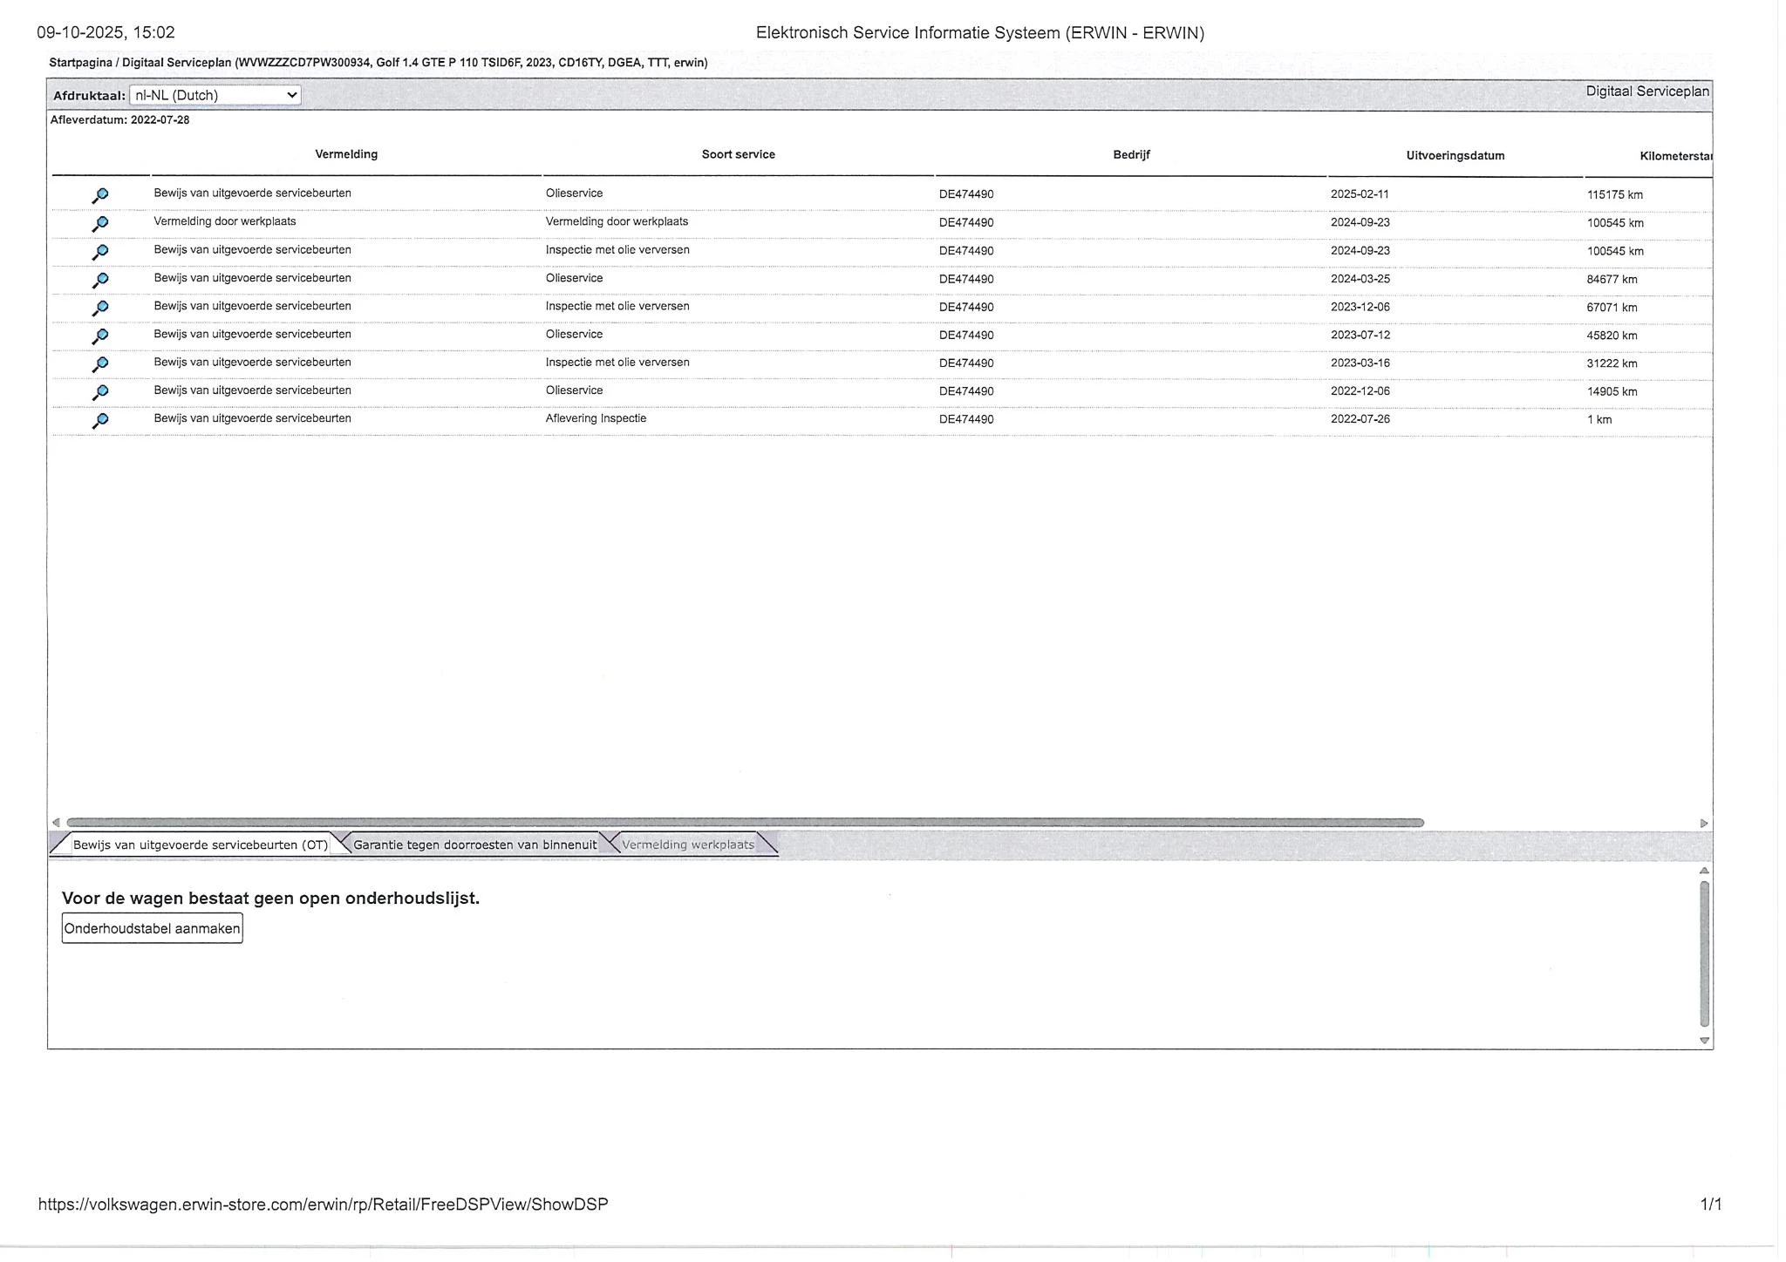Open magnifier for 14905 km Olieservice
Image resolution: width=1786 pixels, height=1262 pixels.
tap(100, 392)
